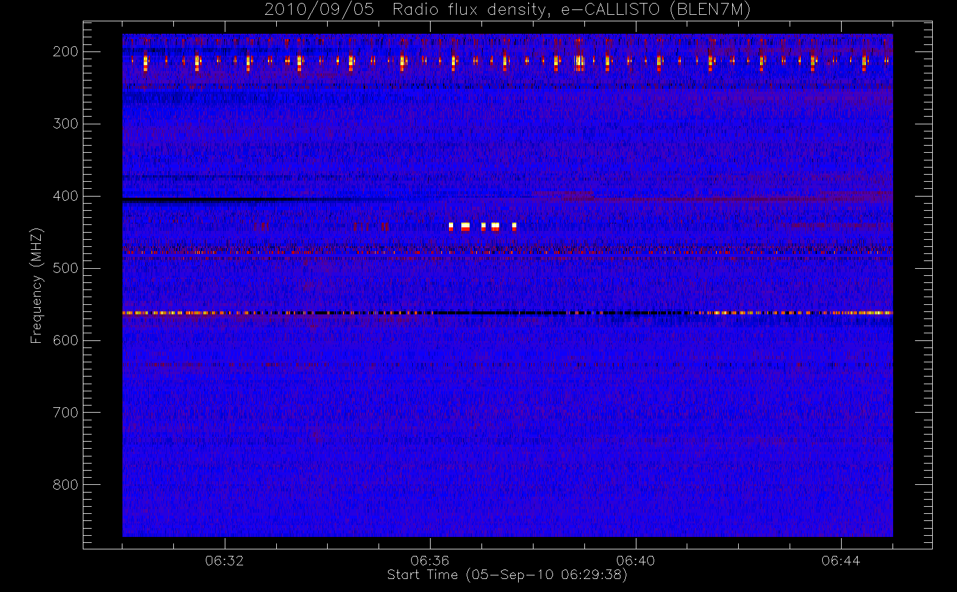Click the 700 frequency tick label
Screen dimensions: 957x592
point(65,413)
